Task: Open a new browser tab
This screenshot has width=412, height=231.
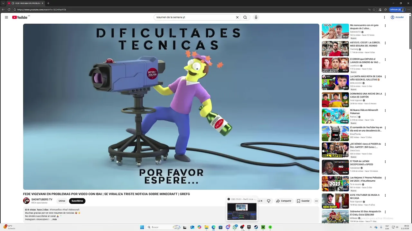Action: pos(48,3)
